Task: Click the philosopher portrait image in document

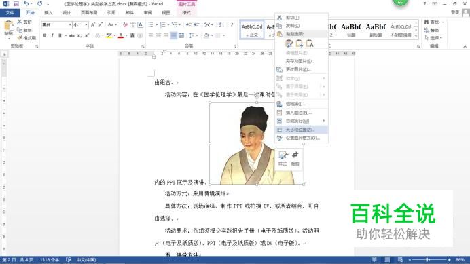Action: [x=257, y=143]
